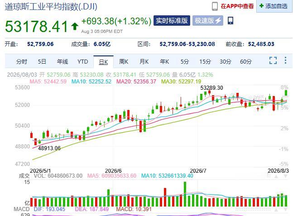Image resolution: width=293 pixels, height=216 pixels.
Task: Click volume MA5: 609035633.60 label
Action: (112, 176)
